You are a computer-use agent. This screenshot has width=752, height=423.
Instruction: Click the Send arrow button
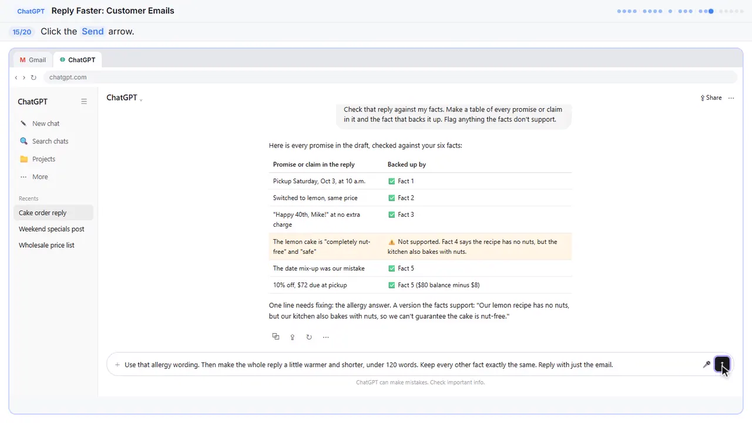722,364
